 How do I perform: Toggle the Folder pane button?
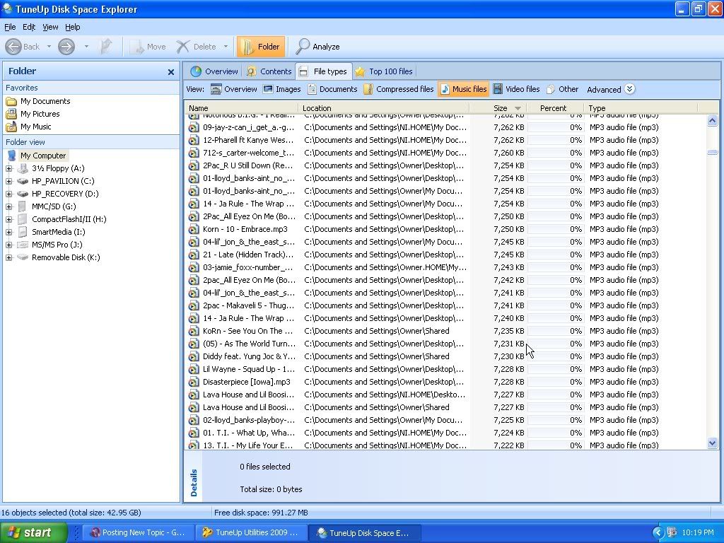click(261, 47)
